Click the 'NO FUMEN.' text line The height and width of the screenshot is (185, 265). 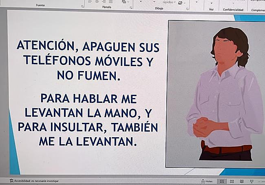(89, 75)
